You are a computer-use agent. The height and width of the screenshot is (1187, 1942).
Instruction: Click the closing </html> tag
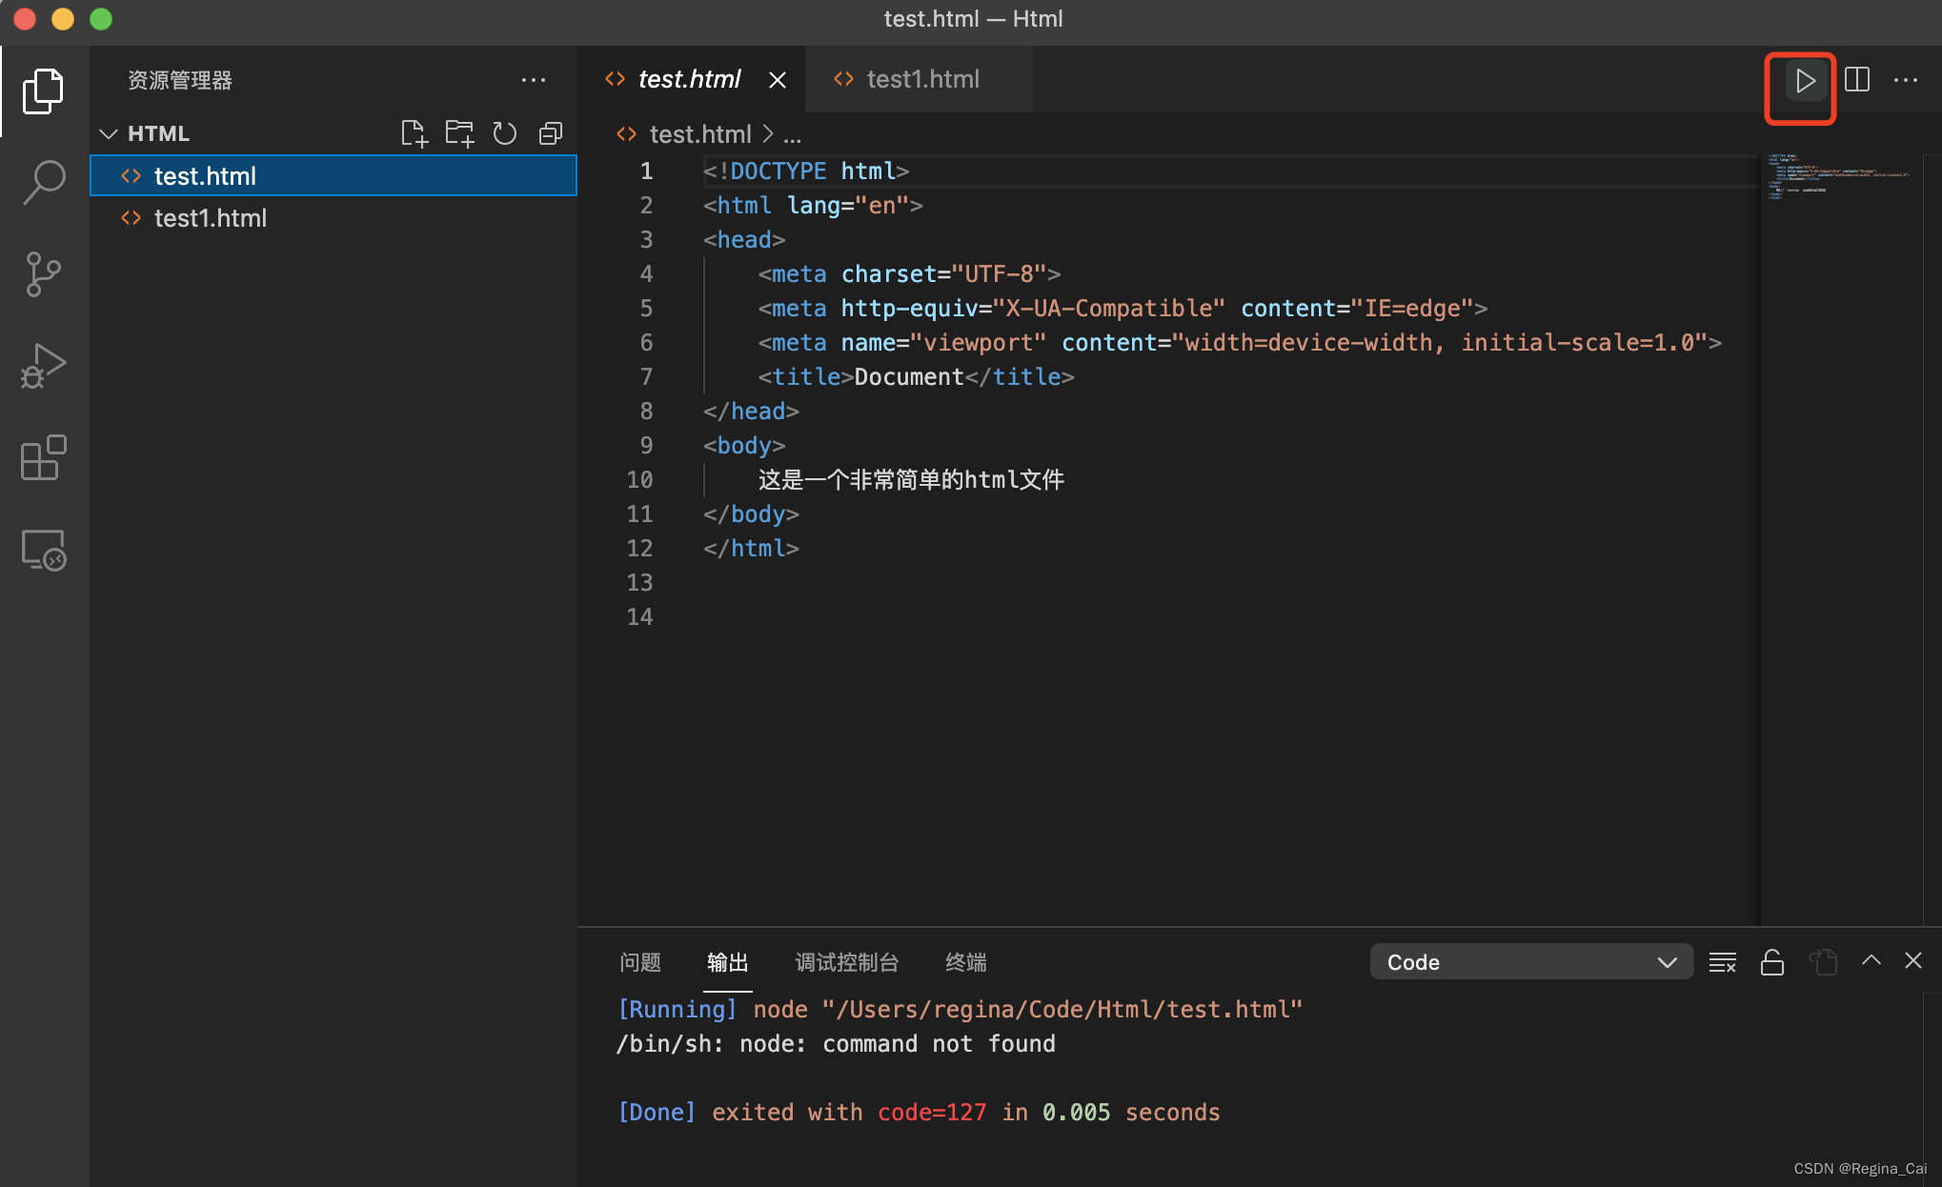click(x=751, y=549)
